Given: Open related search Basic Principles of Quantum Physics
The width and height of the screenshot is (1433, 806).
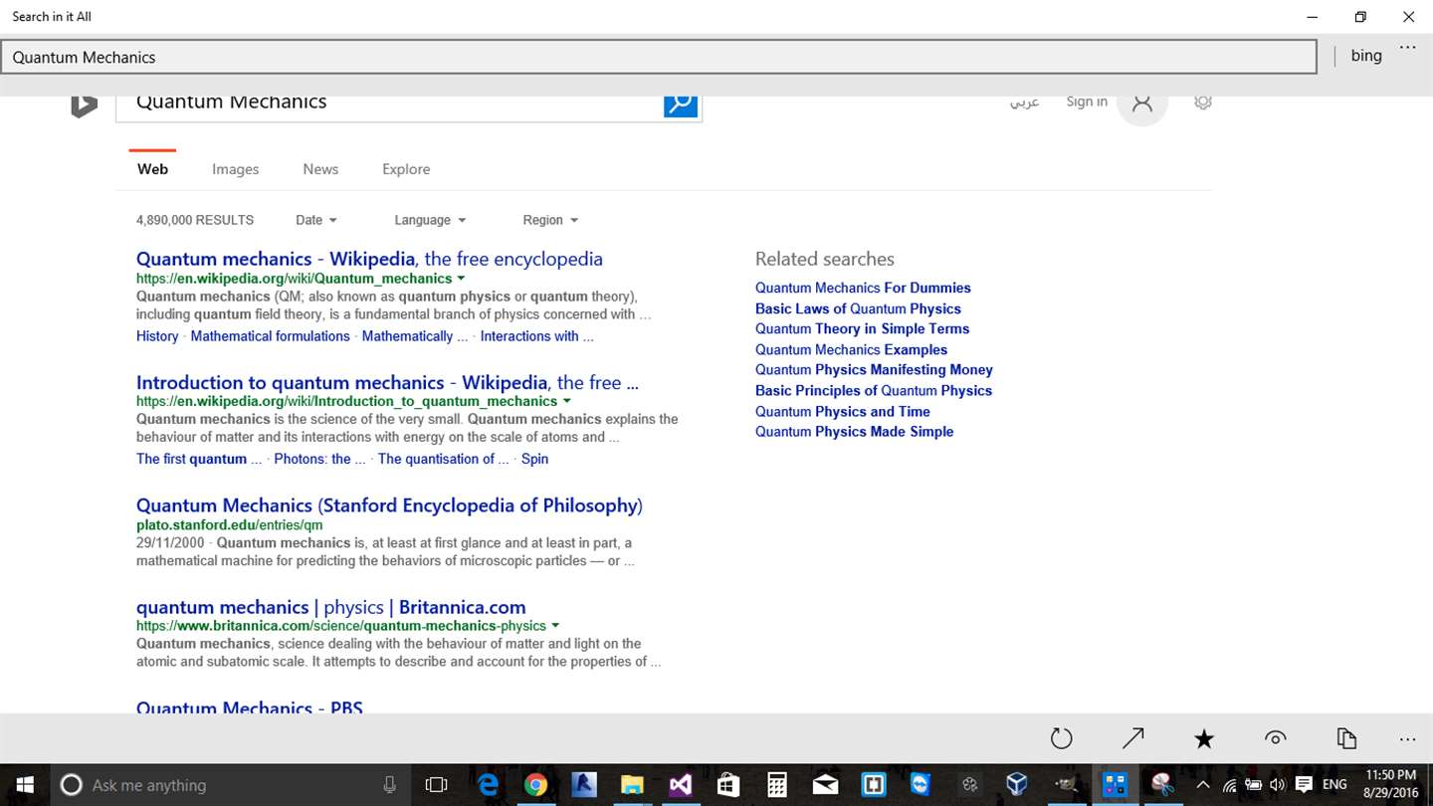Looking at the screenshot, I should [x=874, y=390].
